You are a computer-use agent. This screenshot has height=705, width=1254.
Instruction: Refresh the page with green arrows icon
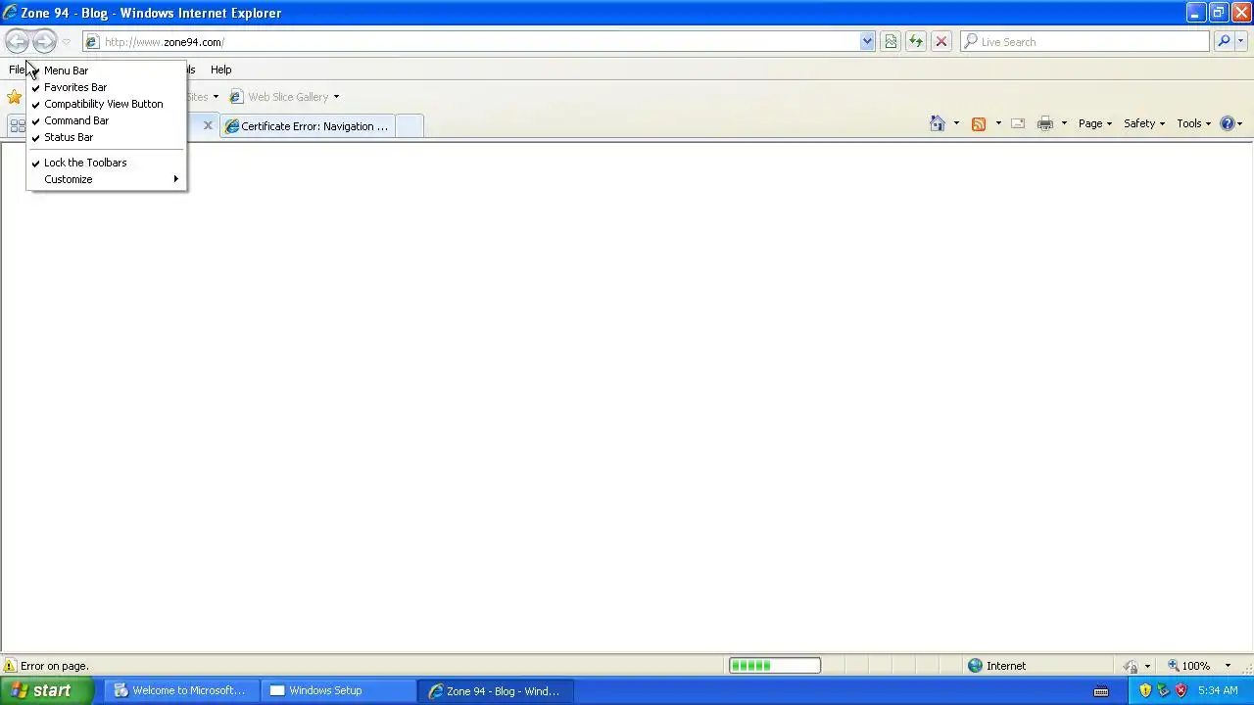click(x=915, y=42)
